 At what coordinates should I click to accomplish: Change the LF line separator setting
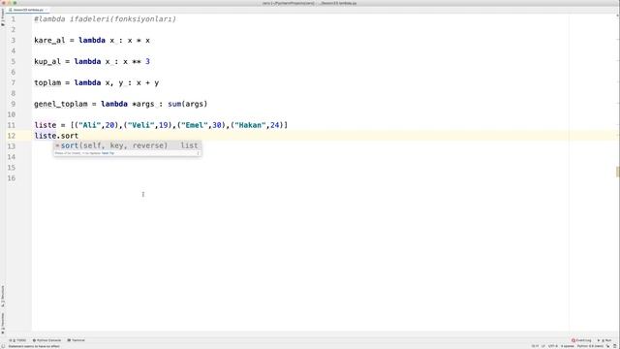[543, 346]
